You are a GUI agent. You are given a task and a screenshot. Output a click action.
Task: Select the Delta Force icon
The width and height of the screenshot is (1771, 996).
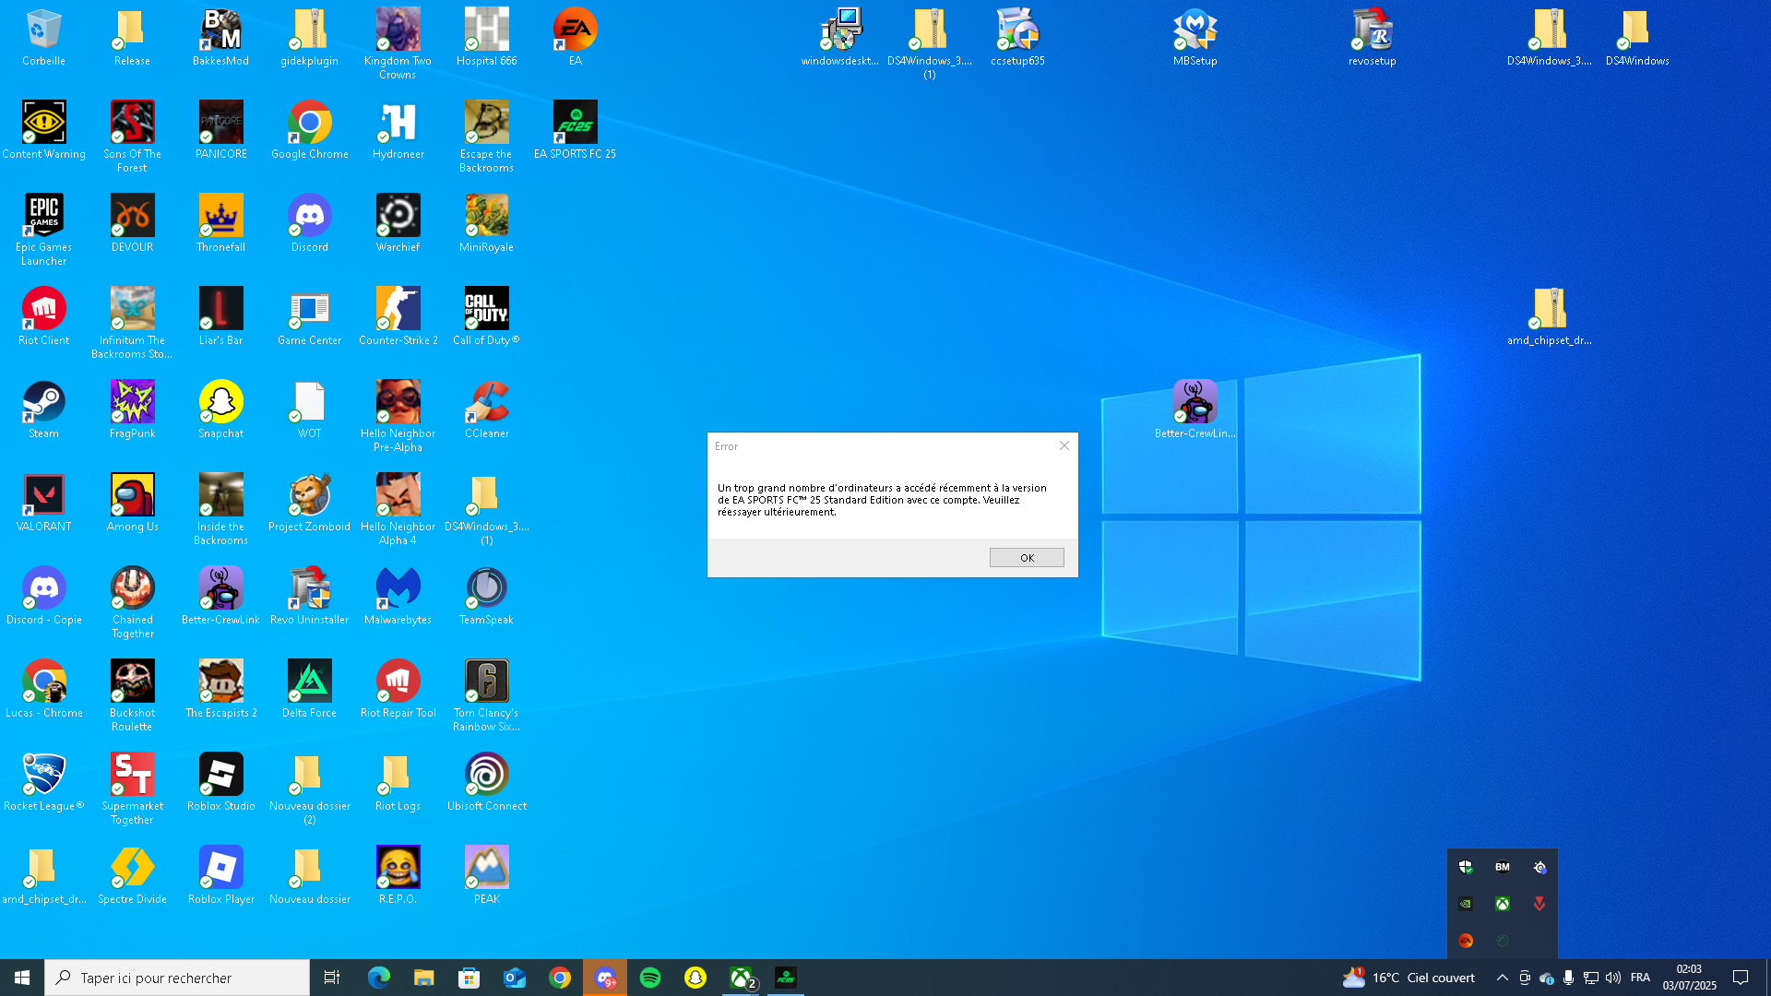[309, 689]
